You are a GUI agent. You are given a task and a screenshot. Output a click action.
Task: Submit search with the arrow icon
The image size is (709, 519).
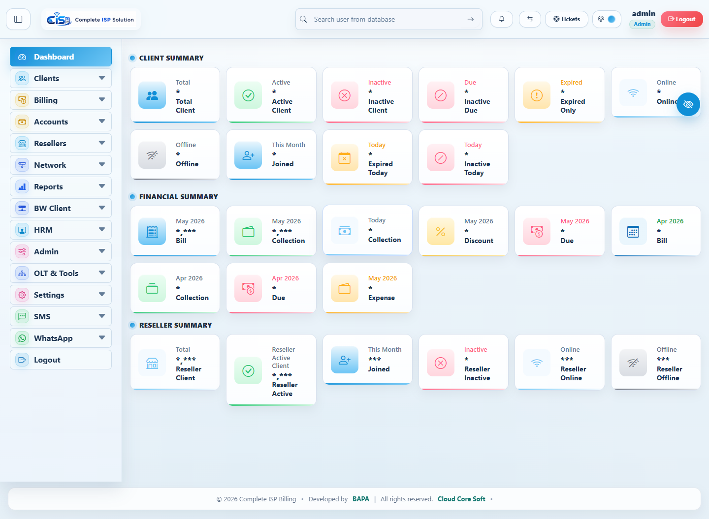click(x=471, y=19)
